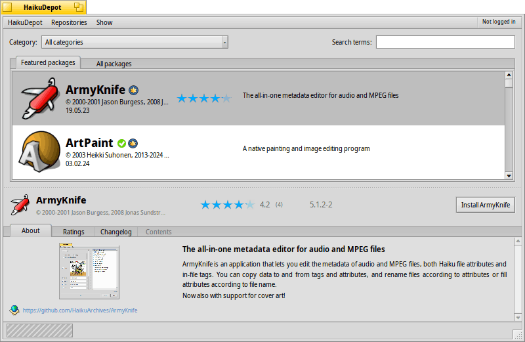Open the Repositories menu

[69, 22]
